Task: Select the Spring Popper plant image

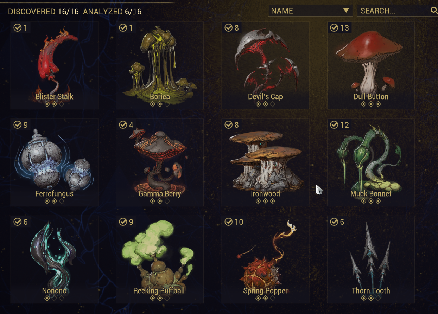Action: tap(266, 259)
